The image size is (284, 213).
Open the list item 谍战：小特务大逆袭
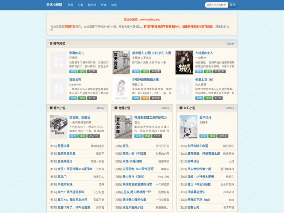coord(201,177)
